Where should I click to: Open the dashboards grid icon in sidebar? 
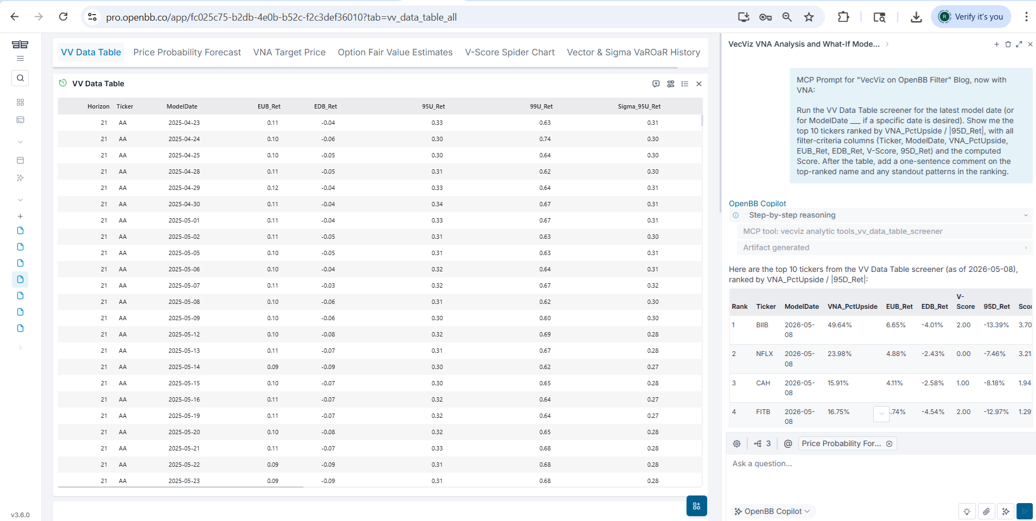(x=20, y=103)
